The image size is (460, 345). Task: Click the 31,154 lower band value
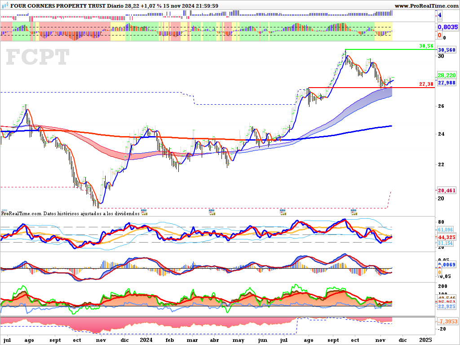click(445, 243)
